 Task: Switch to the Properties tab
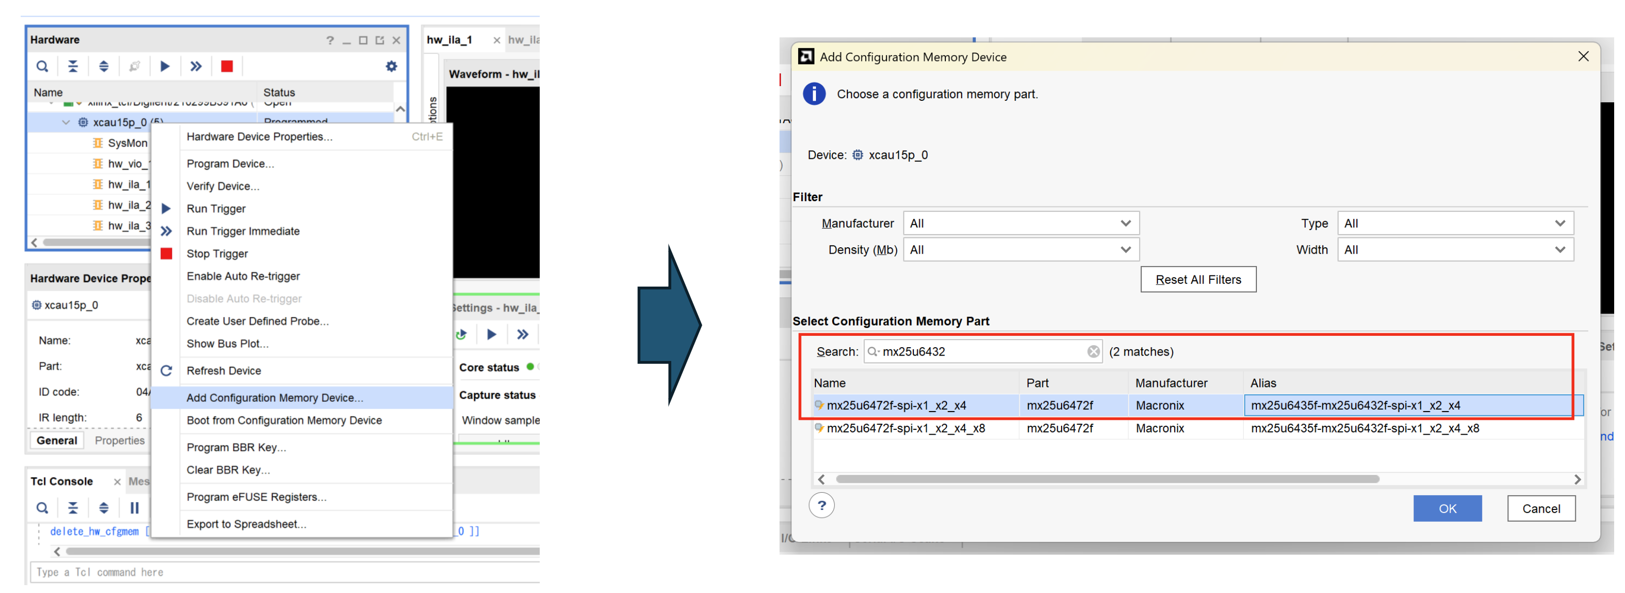pos(119,441)
